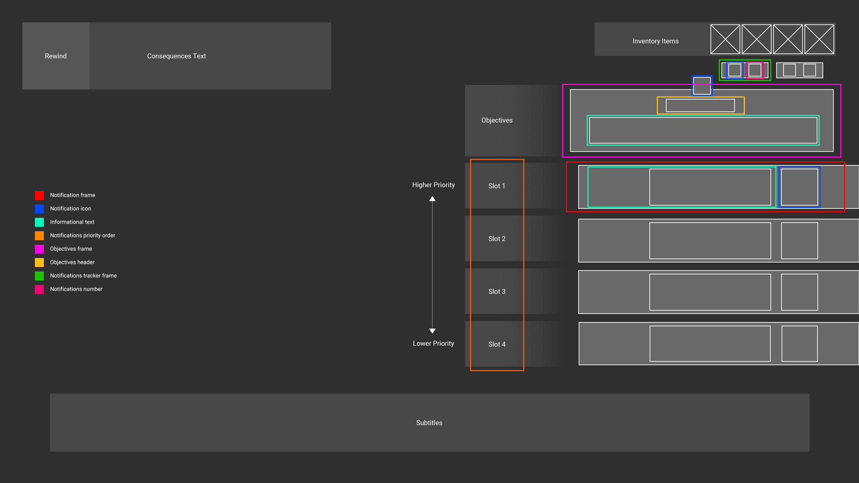Viewport: 859px width, 483px height.
Task: Click the last inventory item placeholder
Action: click(819, 39)
